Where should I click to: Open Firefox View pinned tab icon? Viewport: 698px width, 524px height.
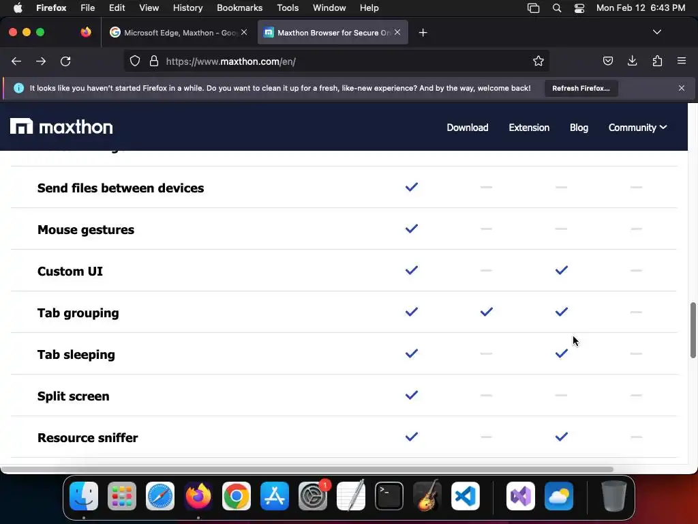click(86, 32)
